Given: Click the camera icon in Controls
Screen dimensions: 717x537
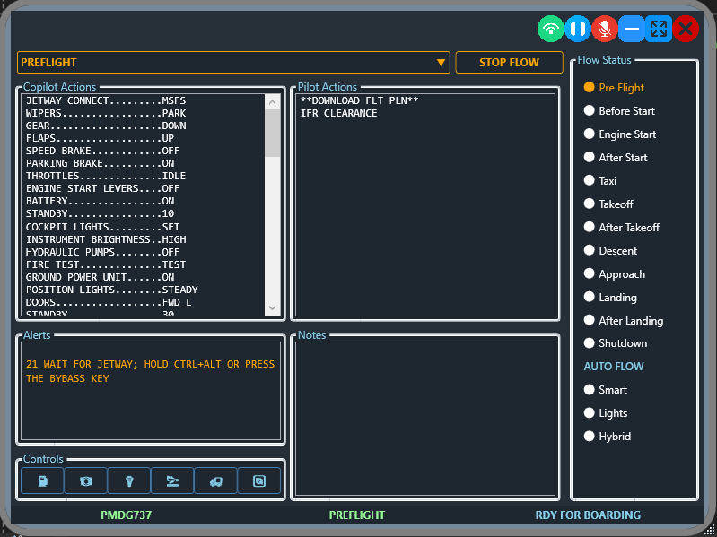Looking at the screenshot, I should (85, 481).
